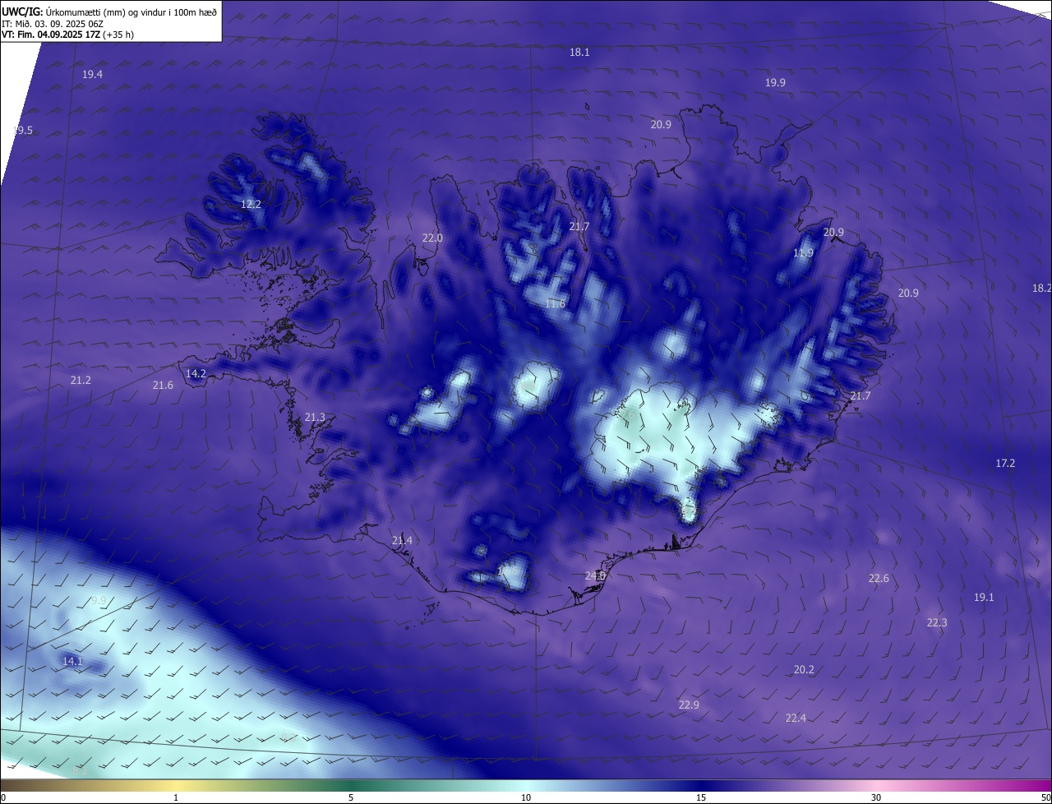This screenshot has width=1052, height=804.
Task: Click the 10 tick on the color scale
Action: [526, 797]
